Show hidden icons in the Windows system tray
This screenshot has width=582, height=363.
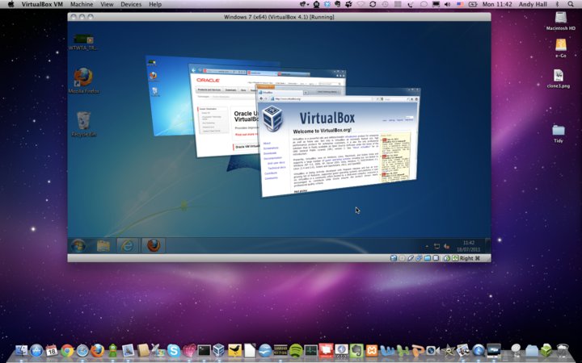[426, 245]
